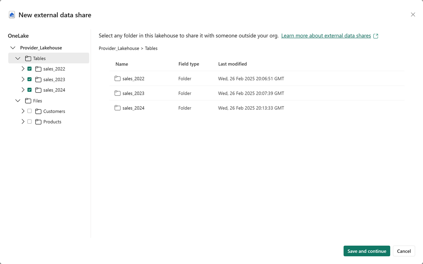The height and width of the screenshot is (264, 423).
Task: Click the folder icon beside sales_2024 in the list
Action: pos(117,108)
